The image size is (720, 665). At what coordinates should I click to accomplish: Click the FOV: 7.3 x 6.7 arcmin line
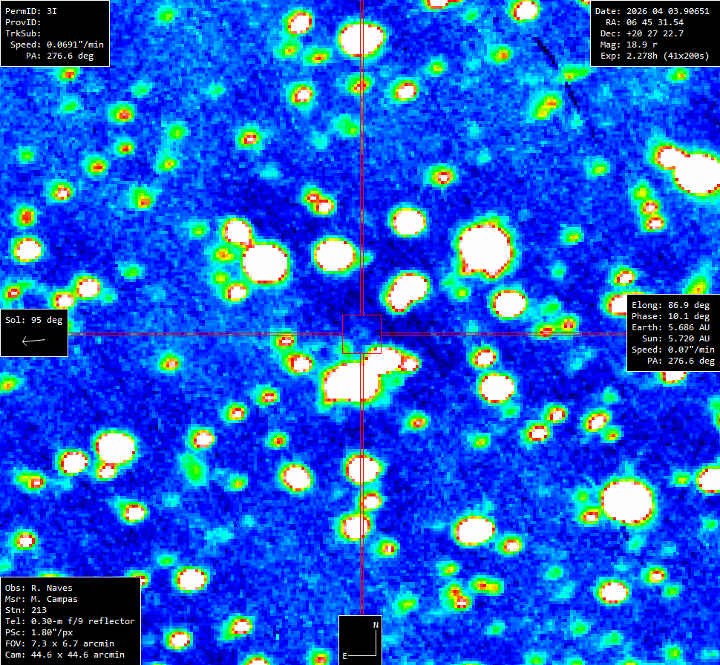point(59,643)
